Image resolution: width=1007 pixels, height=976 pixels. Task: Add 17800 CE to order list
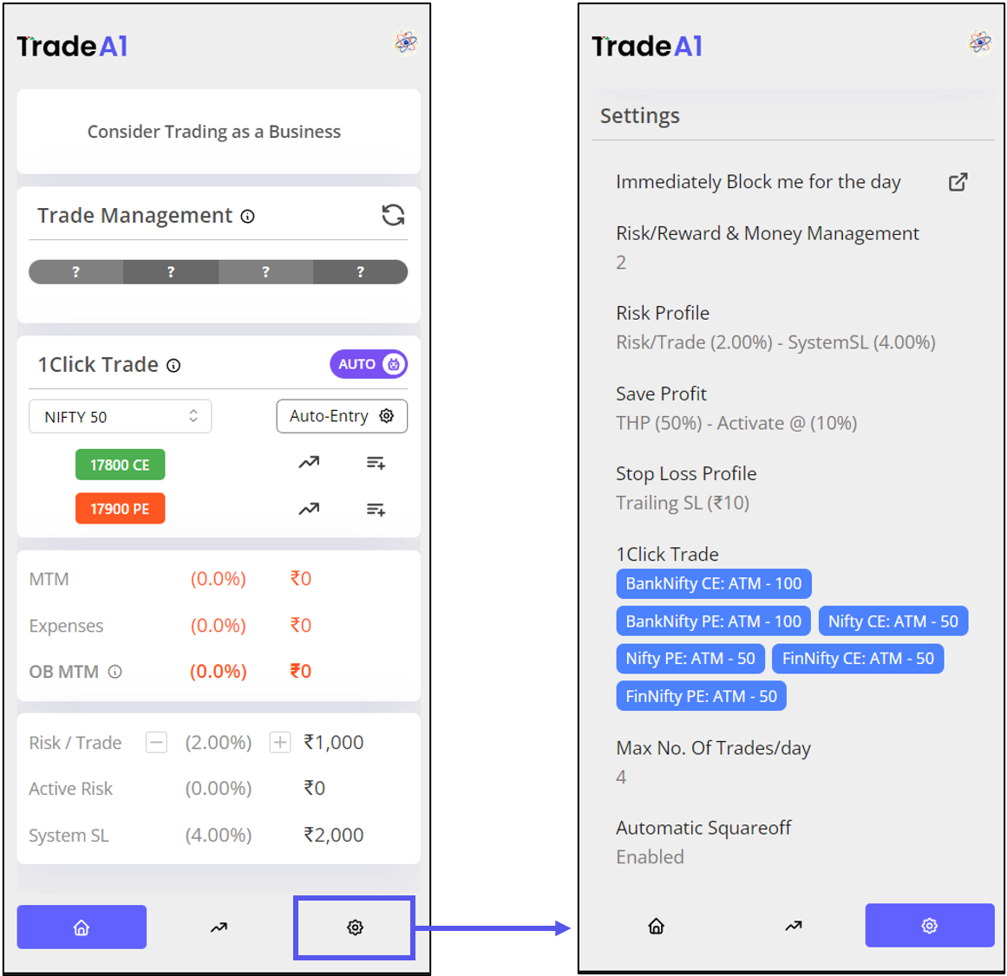(376, 463)
